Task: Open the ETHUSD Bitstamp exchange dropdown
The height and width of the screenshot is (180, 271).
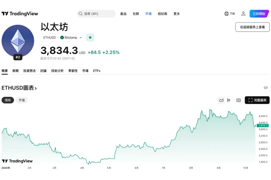Action: click(63, 38)
